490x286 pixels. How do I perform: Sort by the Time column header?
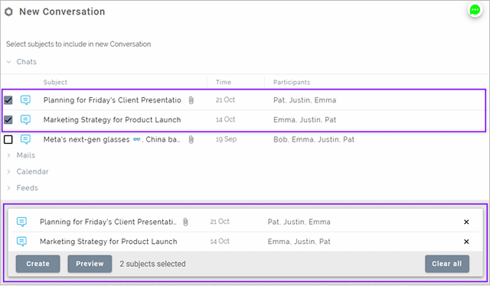pos(223,83)
